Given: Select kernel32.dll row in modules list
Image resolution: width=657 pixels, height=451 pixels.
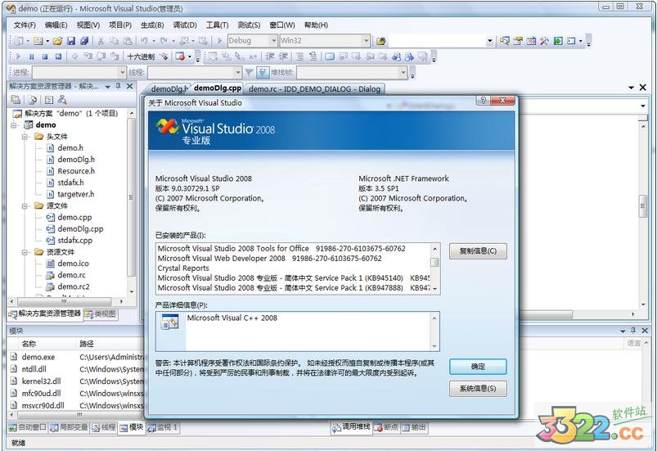Looking at the screenshot, I should click(x=41, y=381).
